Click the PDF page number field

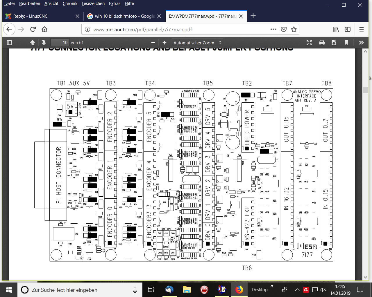(x=60, y=43)
